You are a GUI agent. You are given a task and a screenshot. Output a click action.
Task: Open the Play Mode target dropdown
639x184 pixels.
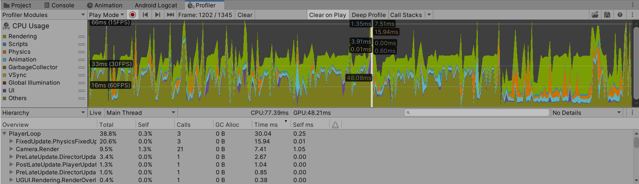tap(107, 15)
